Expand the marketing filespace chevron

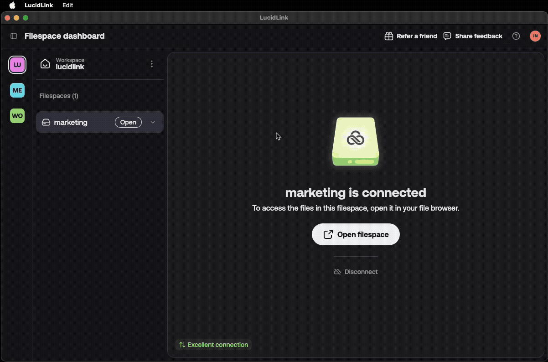[153, 122]
